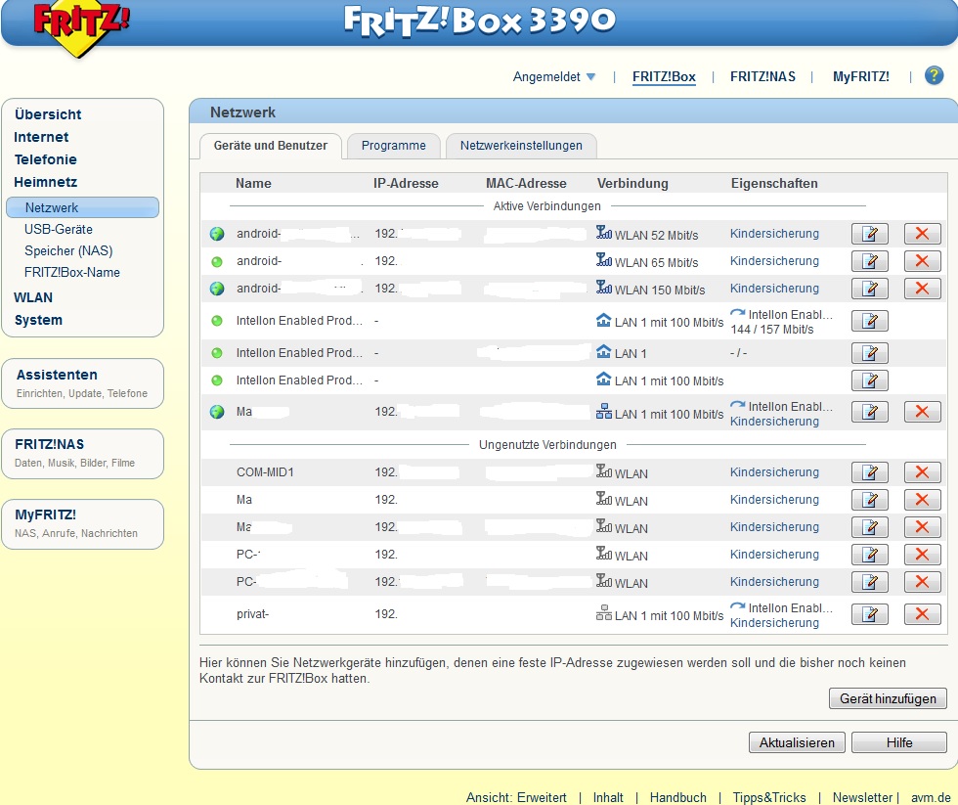Select Netzwerk in the sidebar
958x805 pixels.
82,207
